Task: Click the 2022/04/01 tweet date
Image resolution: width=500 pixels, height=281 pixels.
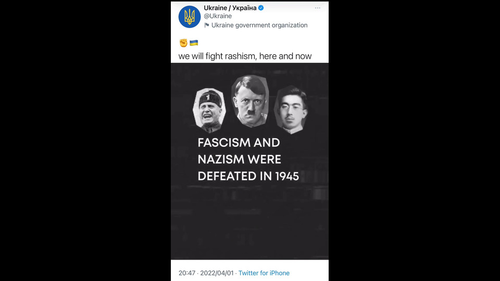Action: click(x=216, y=273)
